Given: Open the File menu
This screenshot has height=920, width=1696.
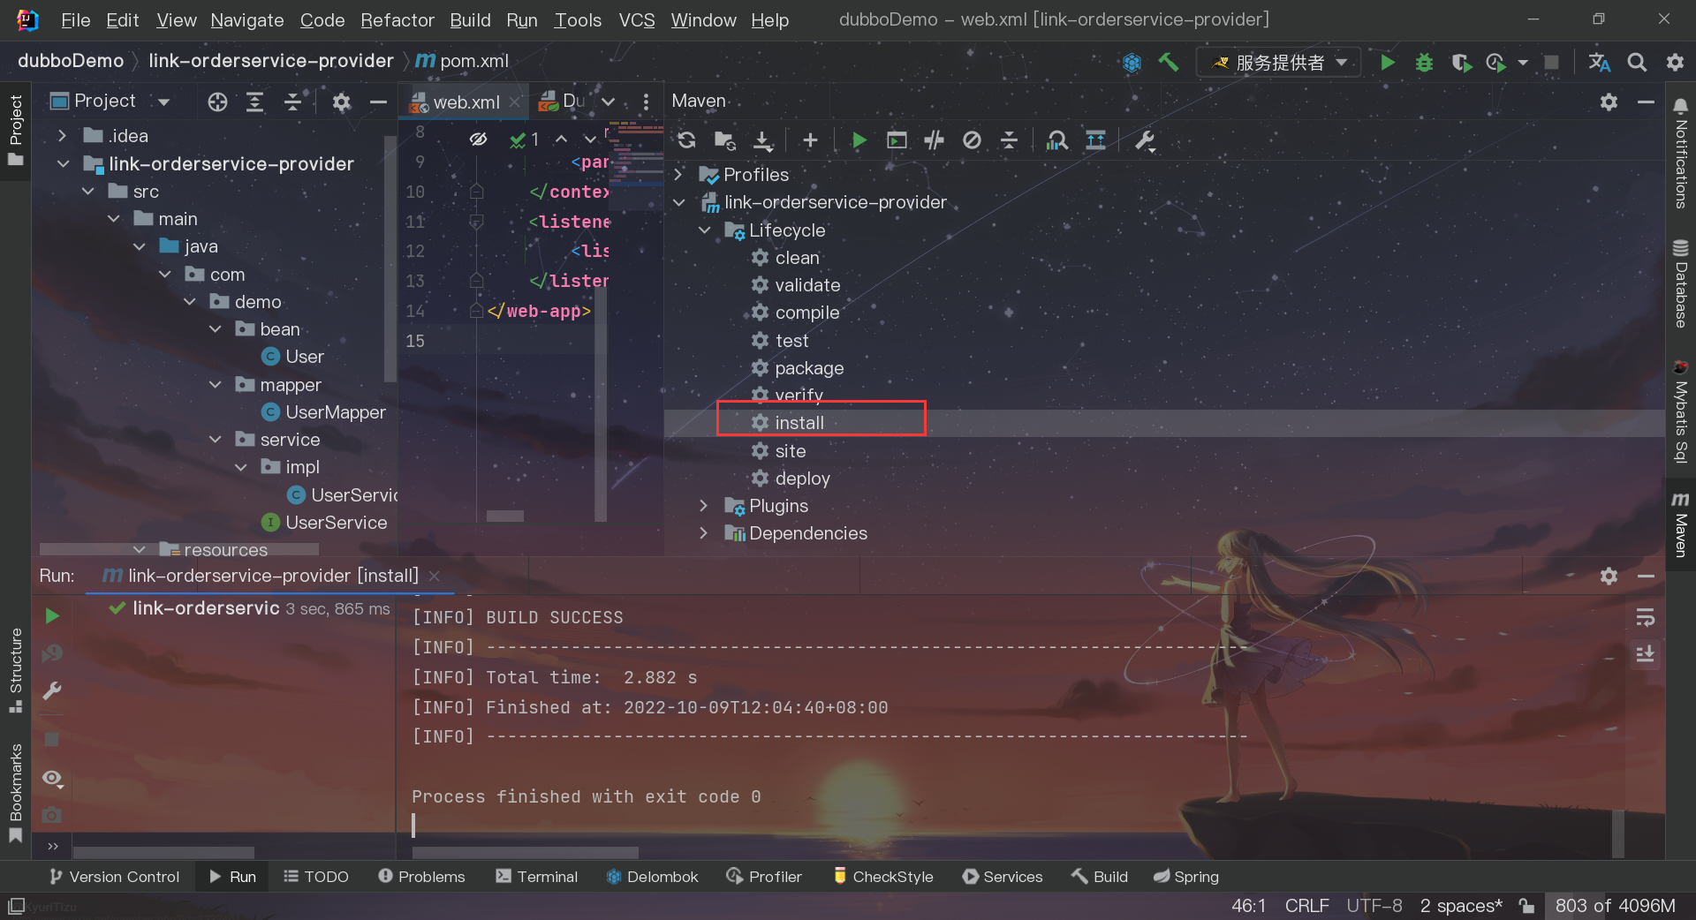Looking at the screenshot, I should click(76, 19).
